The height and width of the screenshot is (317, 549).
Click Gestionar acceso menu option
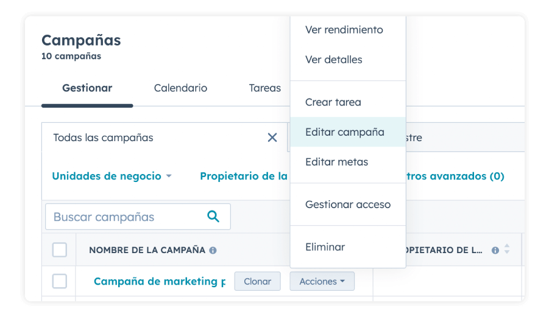pyautogui.click(x=347, y=204)
